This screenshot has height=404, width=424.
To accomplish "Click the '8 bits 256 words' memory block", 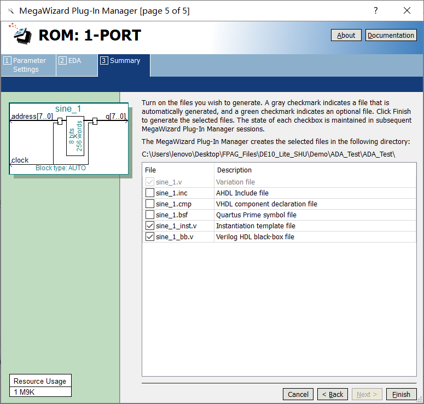I will coord(75,136).
